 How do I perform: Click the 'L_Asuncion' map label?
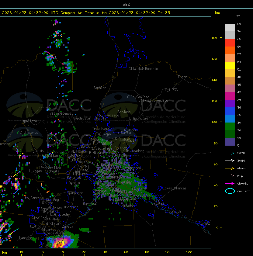click(138, 119)
